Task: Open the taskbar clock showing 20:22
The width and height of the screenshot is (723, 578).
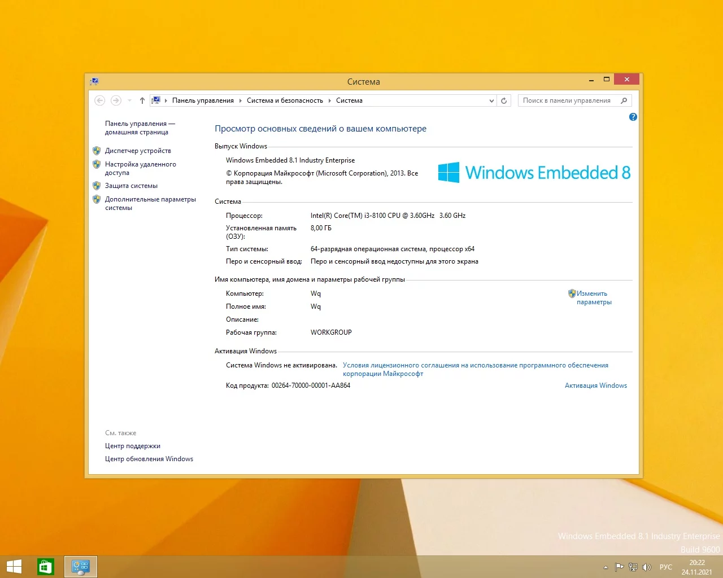Action: click(x=697, y=567)
